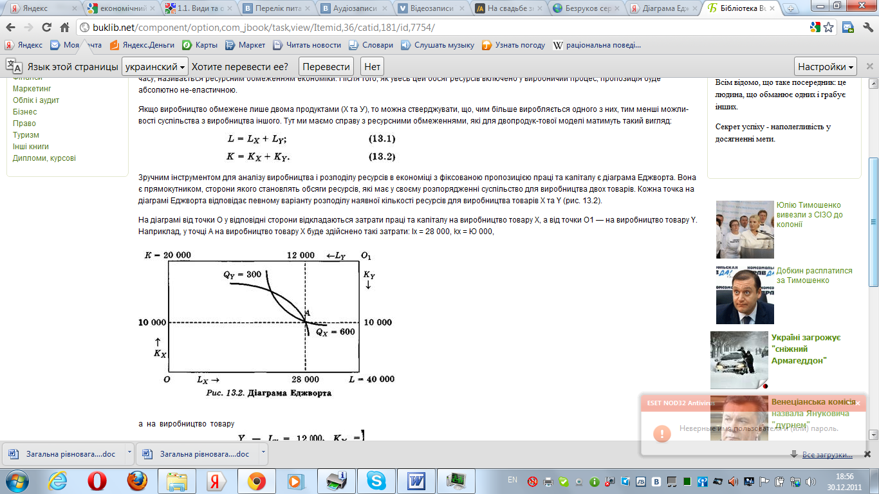
Task: Go back with the browser back arrow
Action: pyautogui.click(x=11, y=28)
